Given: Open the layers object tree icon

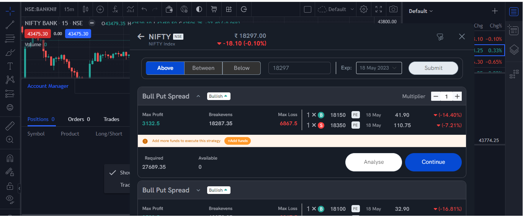Looking at the screenshot, I should click(514, 50).
